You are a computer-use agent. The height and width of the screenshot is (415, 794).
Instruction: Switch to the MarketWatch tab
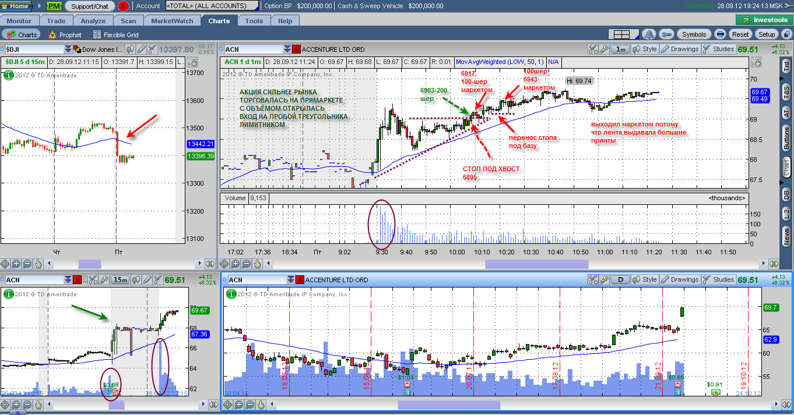coord(172,21)
